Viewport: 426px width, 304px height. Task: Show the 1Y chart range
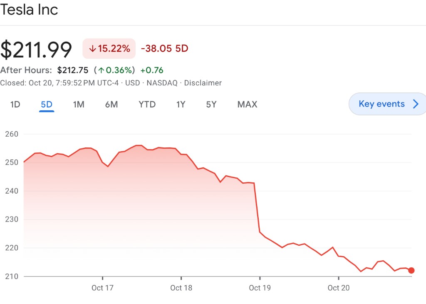click(x=181, y=105)
